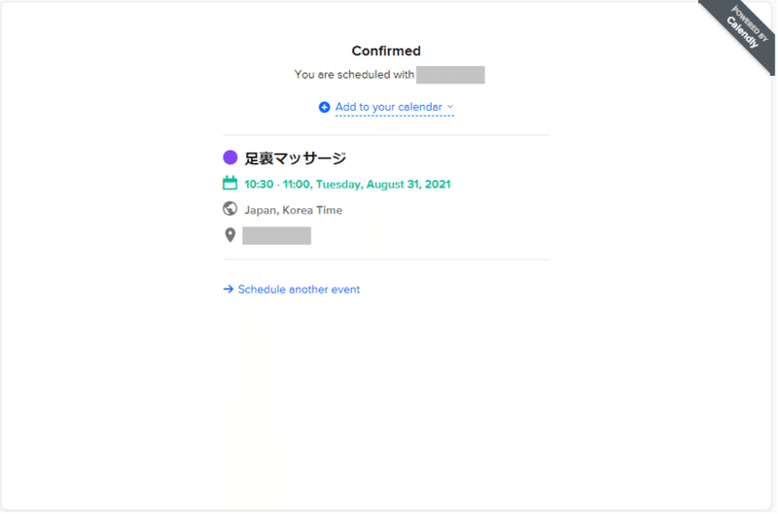Viewport: 778px width, 514px height.
Task: Select the 足裏マッサージ event title
Action: pyautogui.click(x=296, y=158)
